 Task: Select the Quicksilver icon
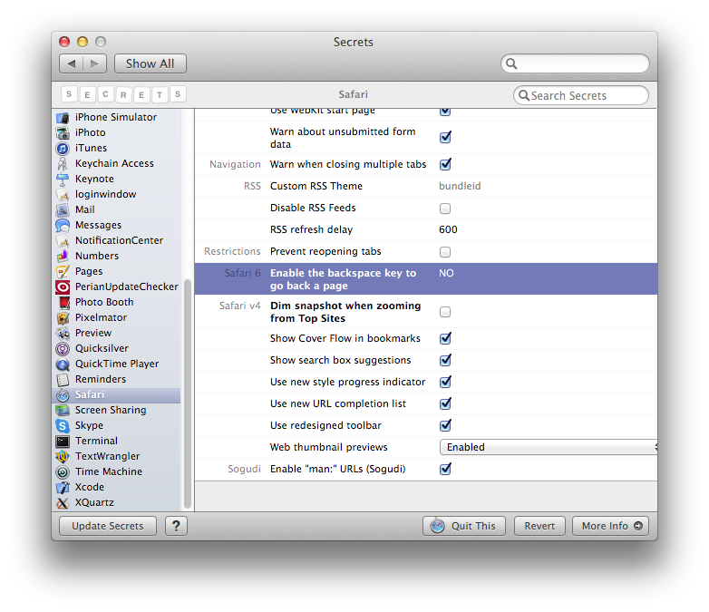click(63, 348)
